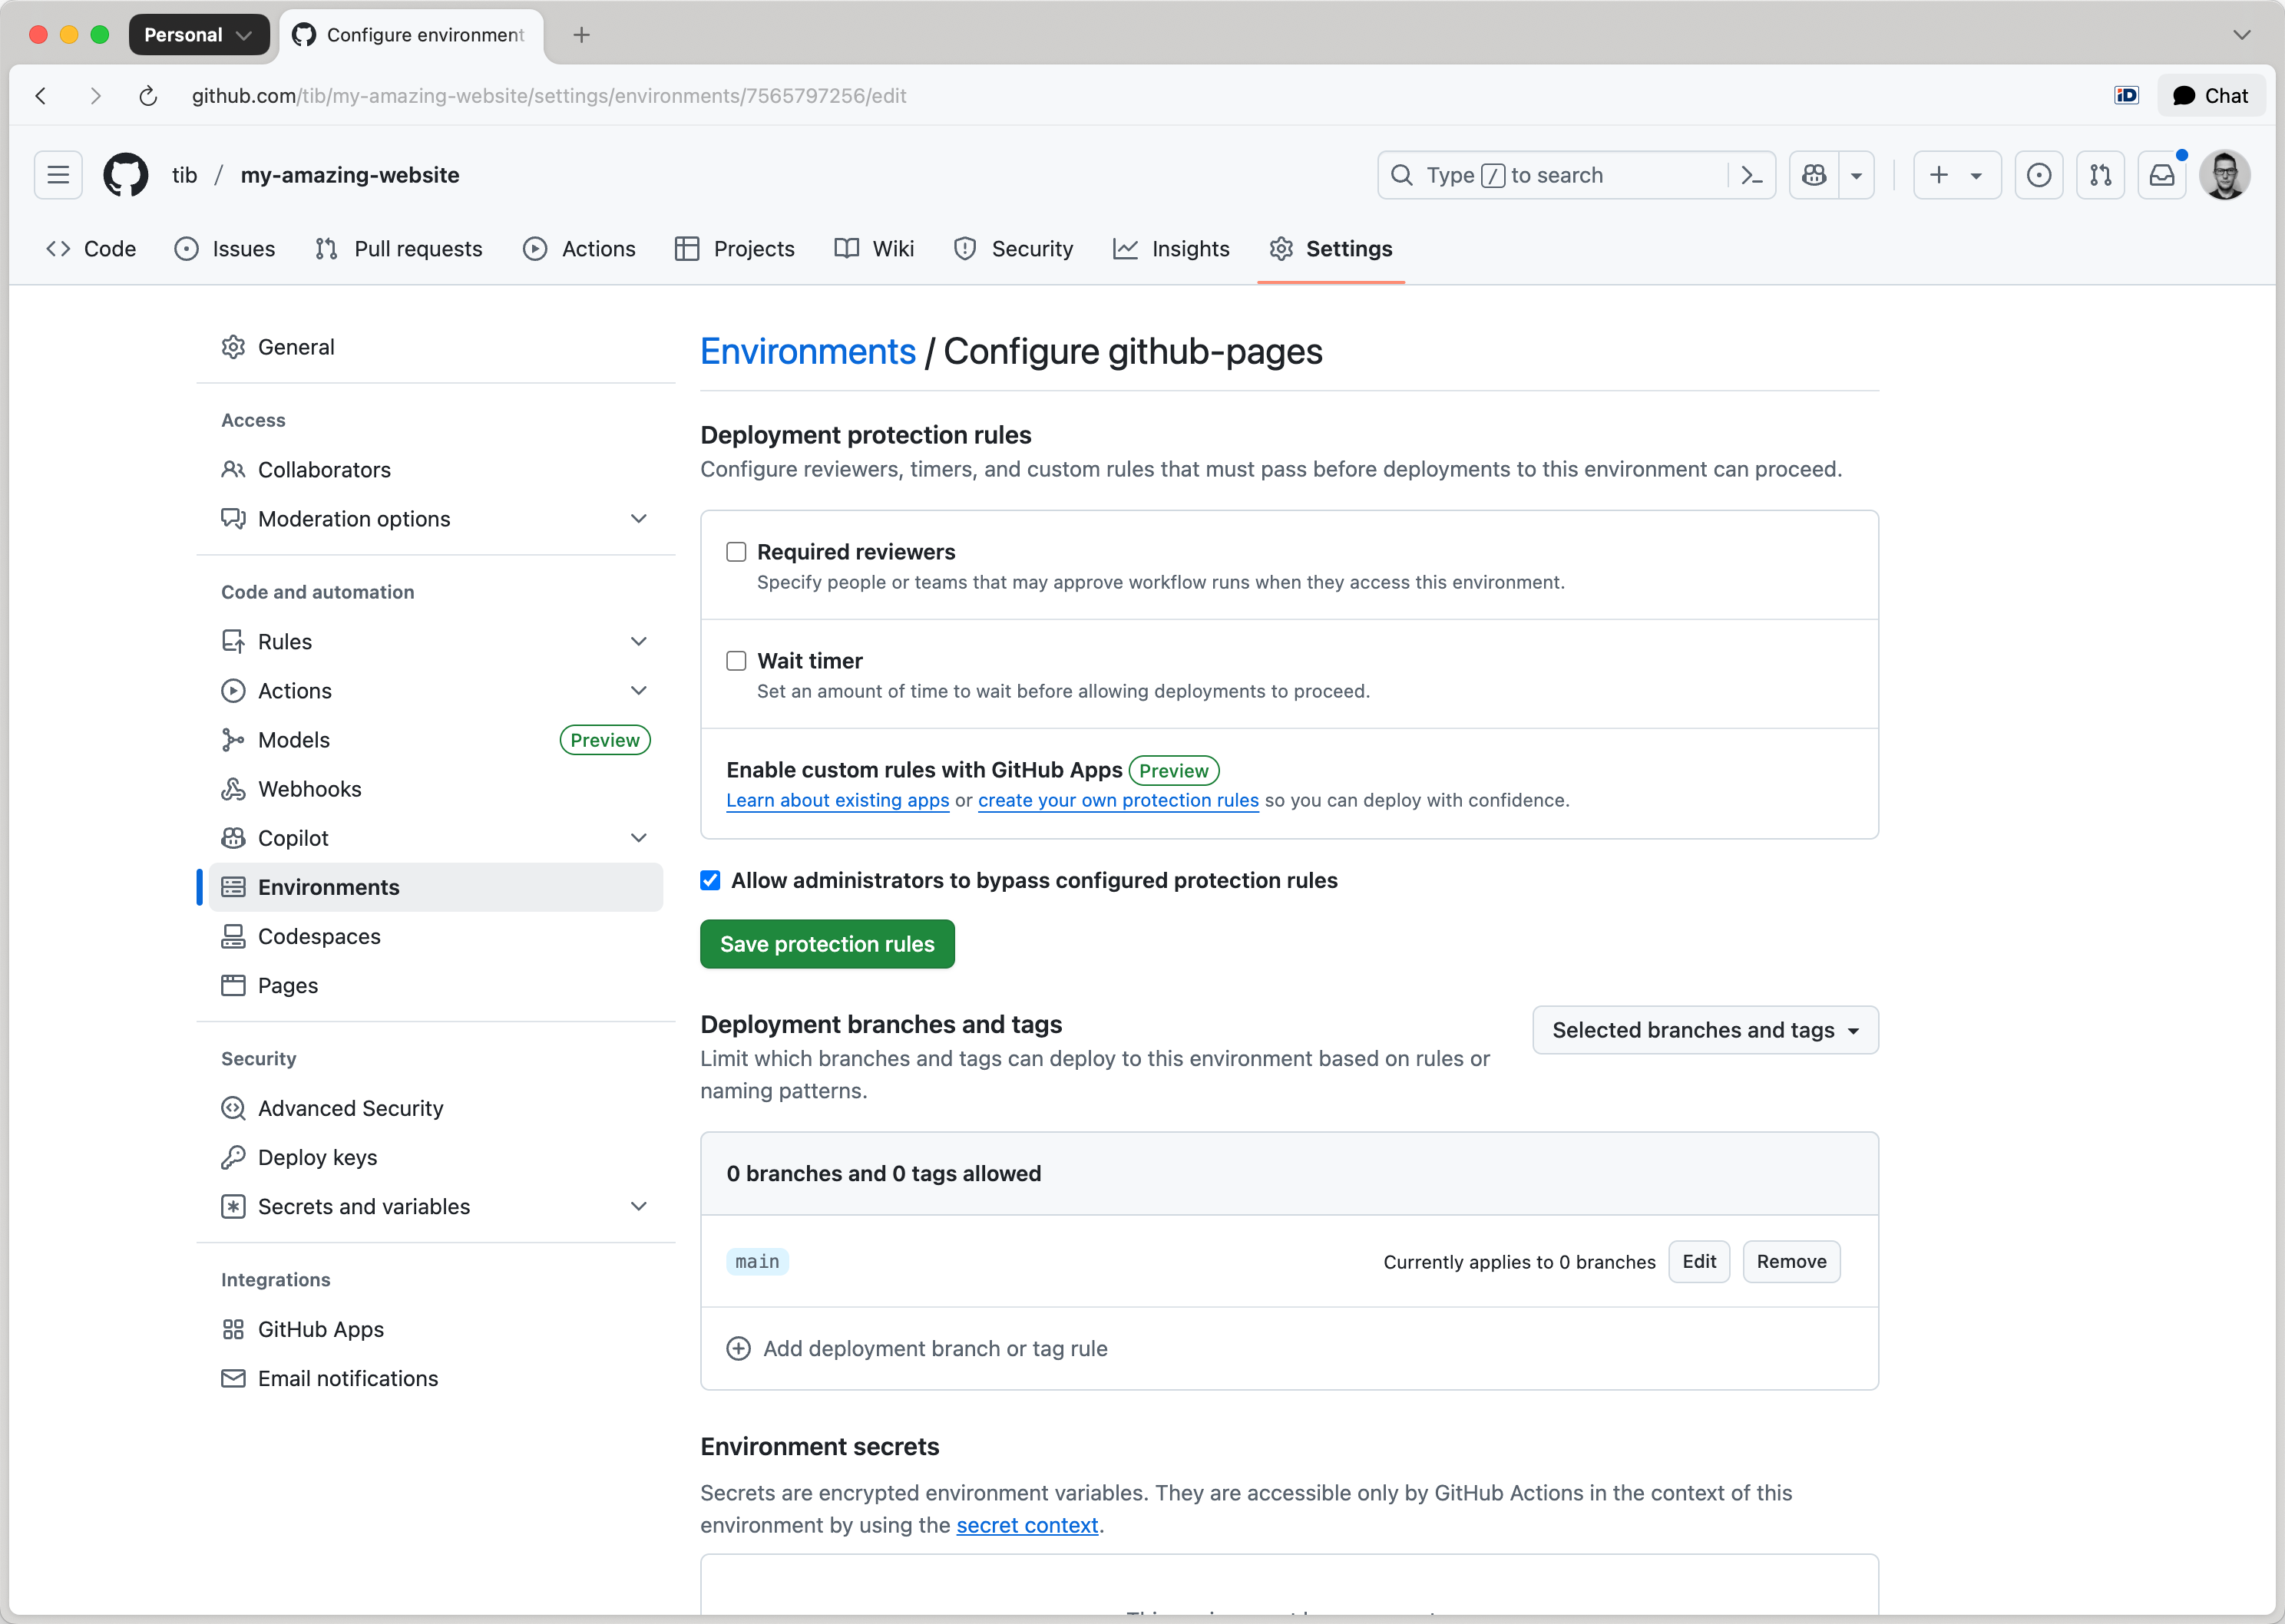The width and height of the screenshot is (2285, 1624).
Task: Open the Selected branches and tags dropdown
Action: point(1705,1029)
